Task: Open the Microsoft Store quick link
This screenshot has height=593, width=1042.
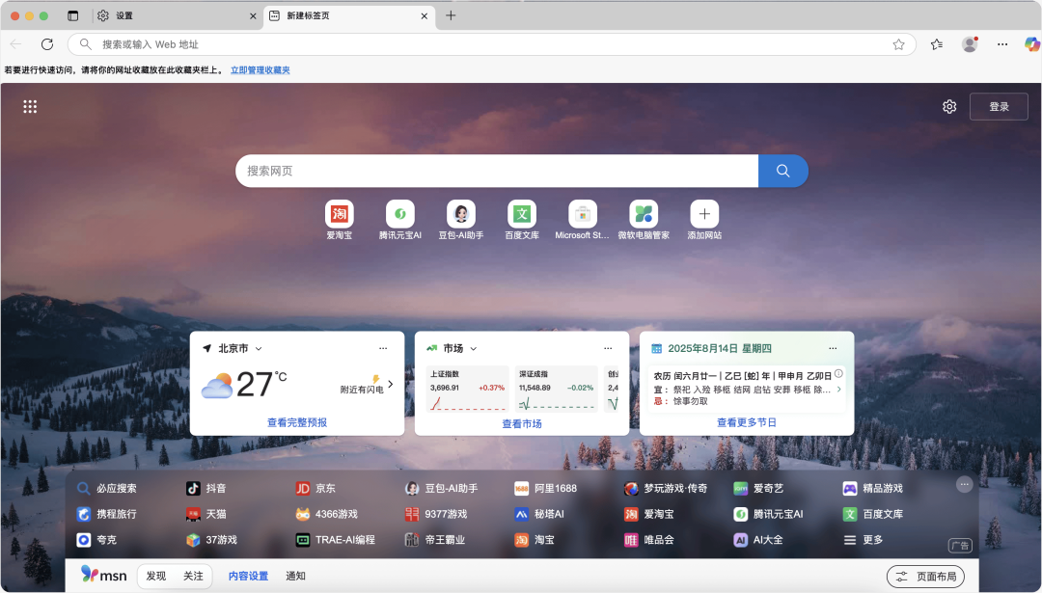Action: pyautogui.click(x=582, y=213)
